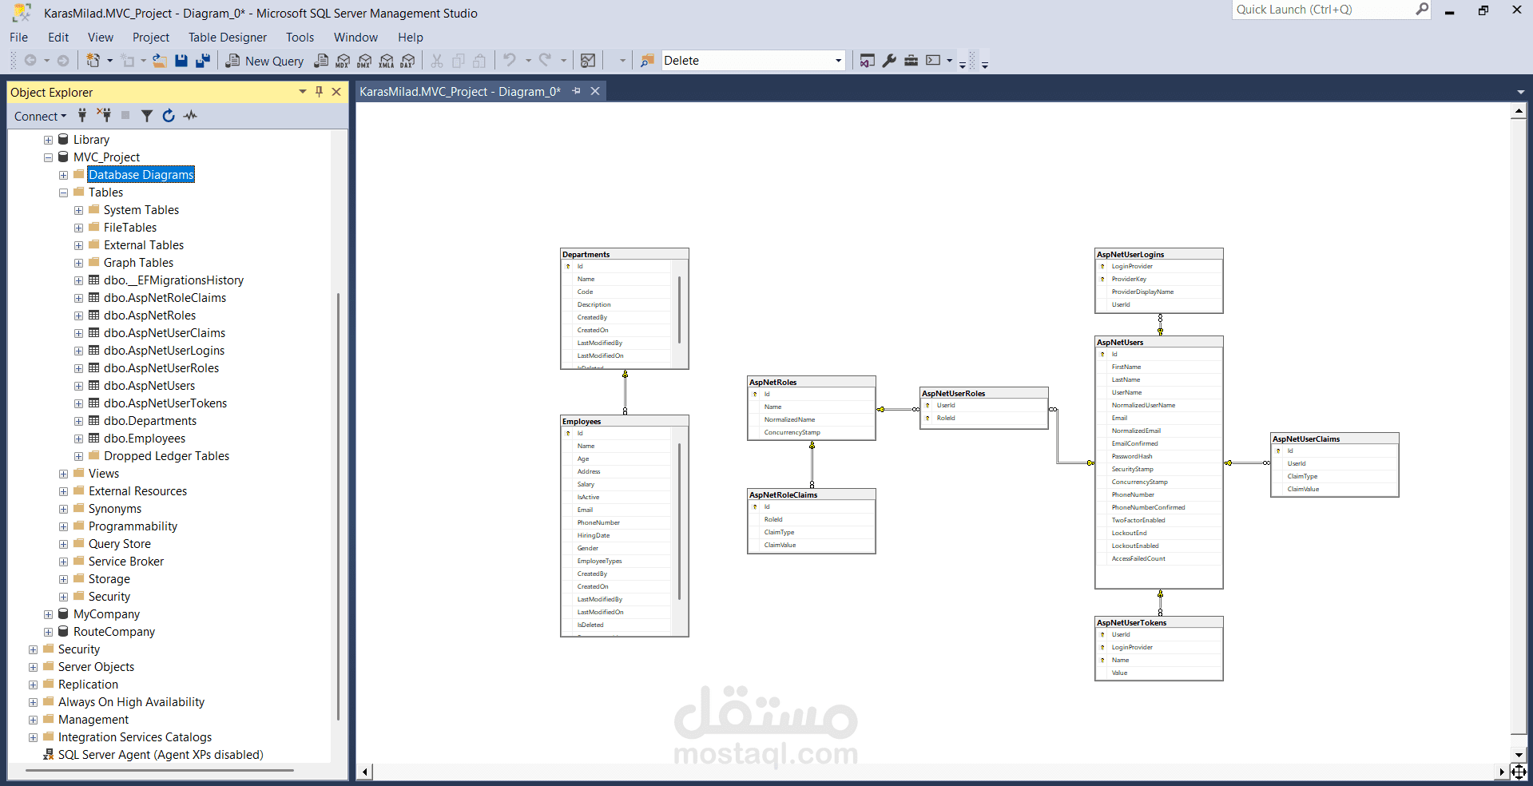
Task: Open the Activity Monitor icon
Action: tap(588, 61)
